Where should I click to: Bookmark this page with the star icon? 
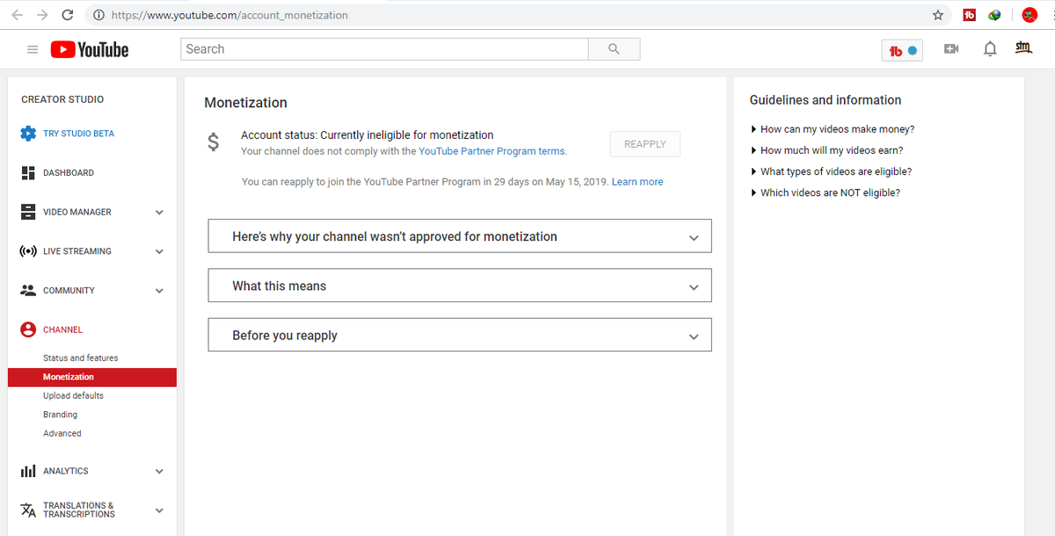tap(938, 15)
